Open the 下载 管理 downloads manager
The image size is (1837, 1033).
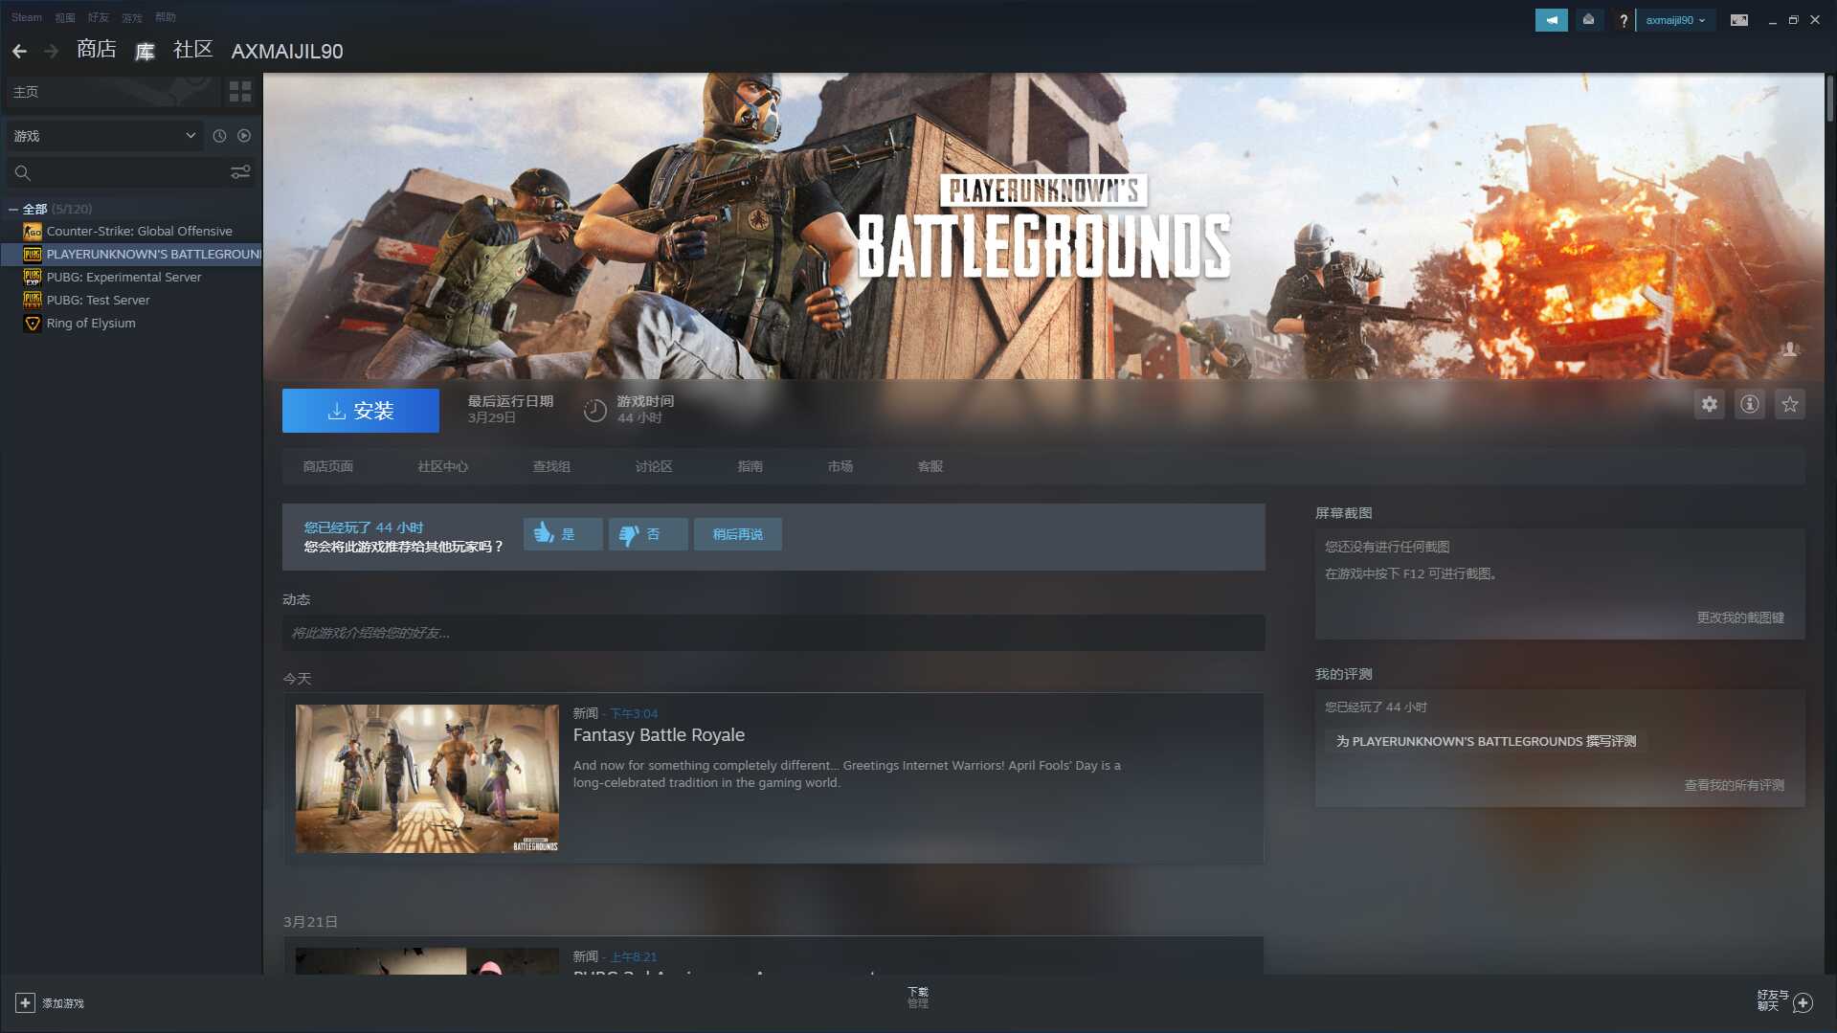(x=918, y=998)
